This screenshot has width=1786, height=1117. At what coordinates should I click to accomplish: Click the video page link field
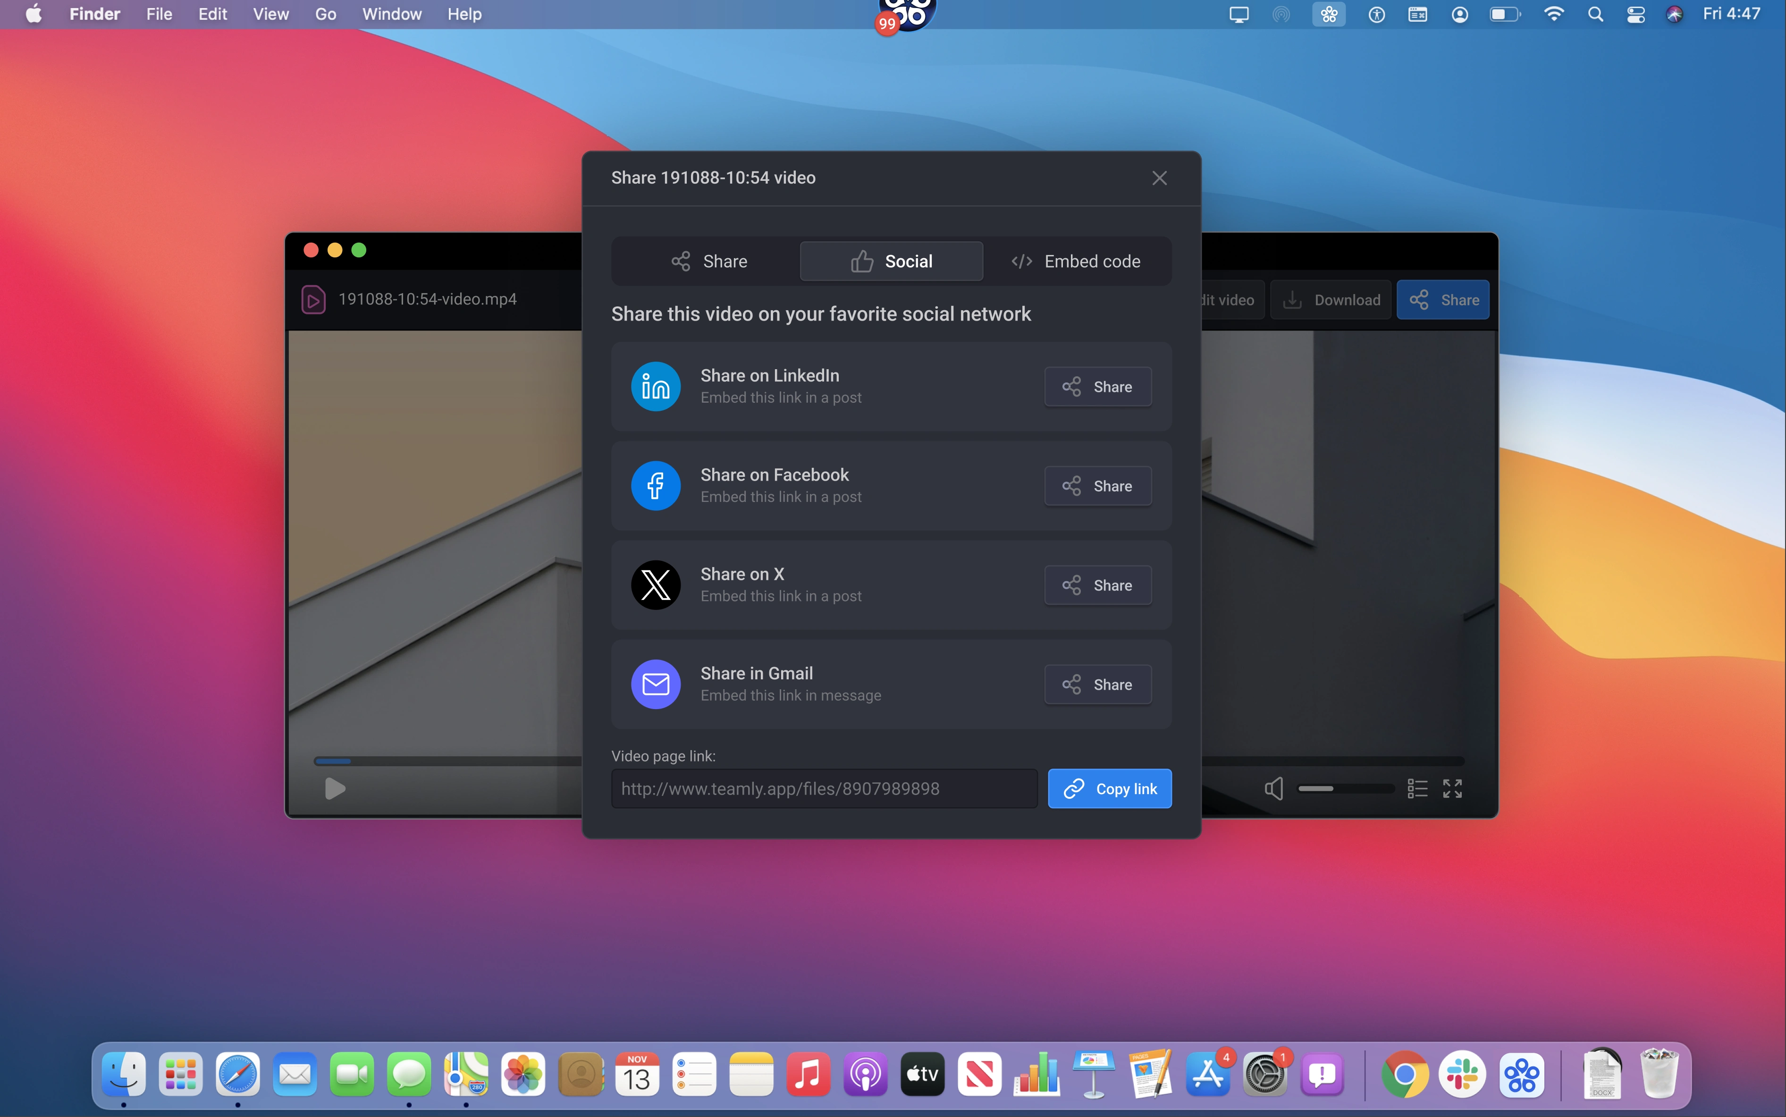pos(824,788)
